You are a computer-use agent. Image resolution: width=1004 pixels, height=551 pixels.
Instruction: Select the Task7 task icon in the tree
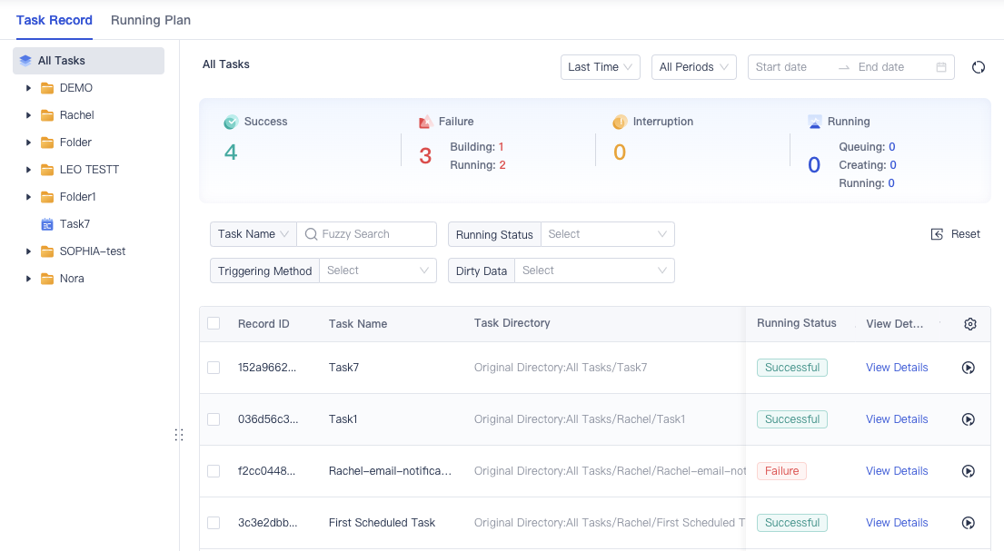[x=47, y=224]
